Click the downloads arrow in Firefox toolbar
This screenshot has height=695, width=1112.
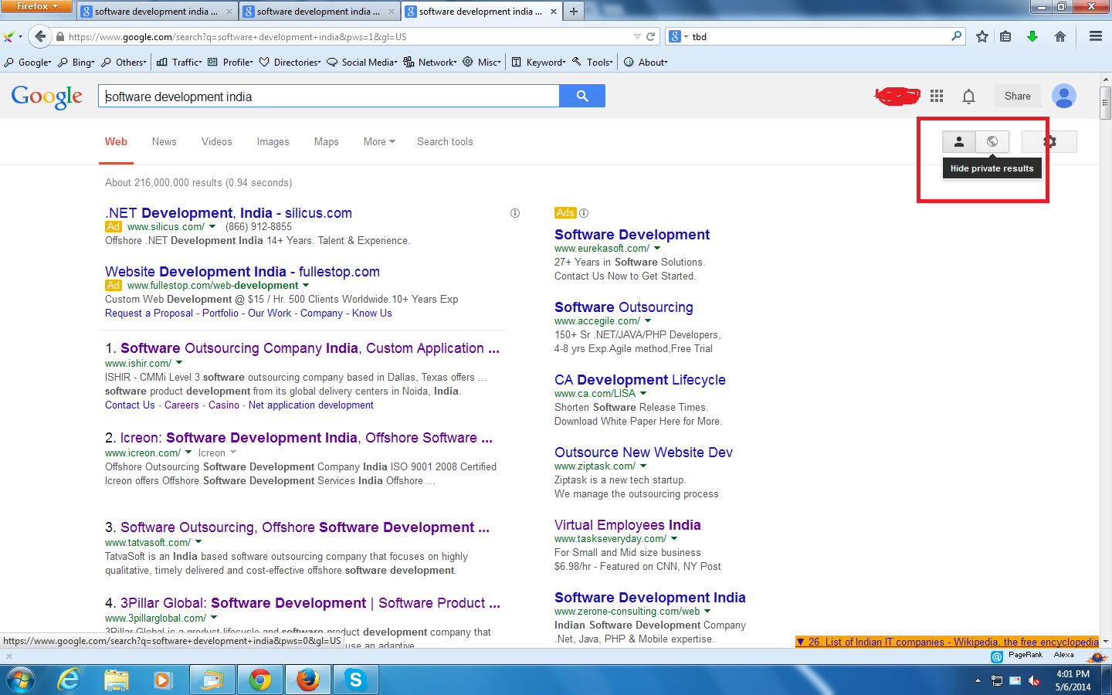[x=1032, y=36]
